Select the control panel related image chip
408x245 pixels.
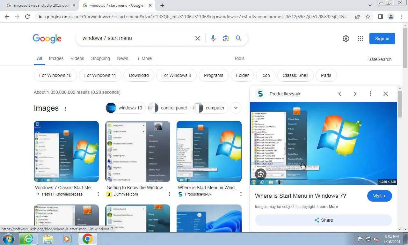tap(169, 108)
